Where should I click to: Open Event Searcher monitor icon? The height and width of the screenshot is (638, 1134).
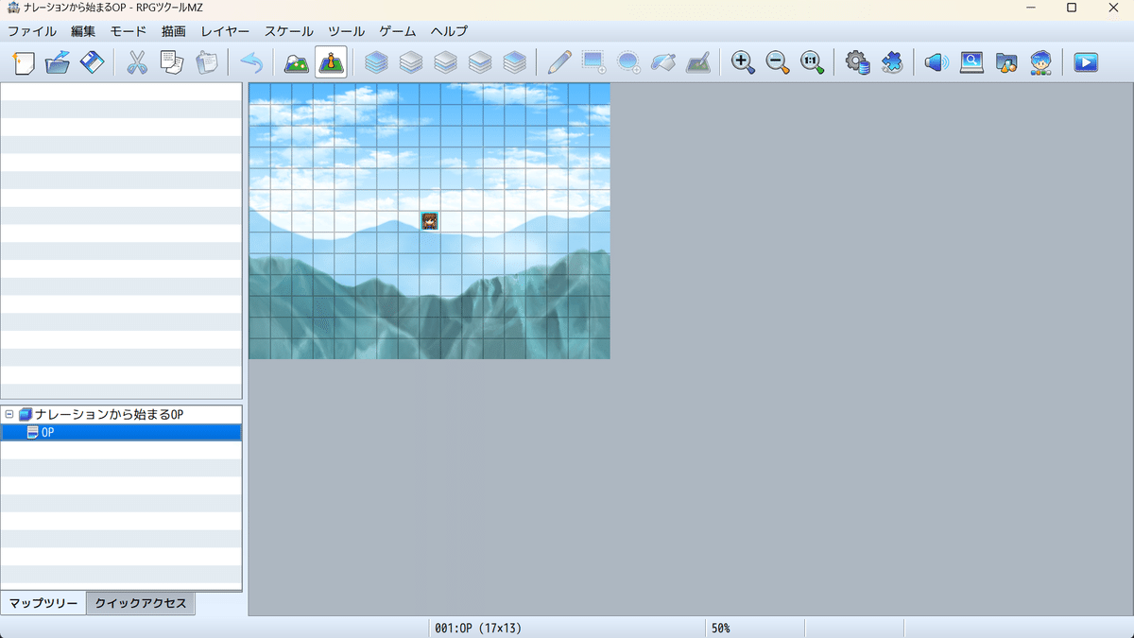pos(971,63)
